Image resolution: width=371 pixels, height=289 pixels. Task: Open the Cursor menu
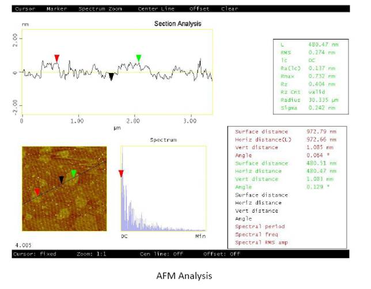tap(24, 9)
